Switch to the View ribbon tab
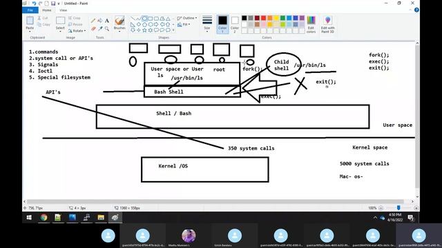 [63, 10]
